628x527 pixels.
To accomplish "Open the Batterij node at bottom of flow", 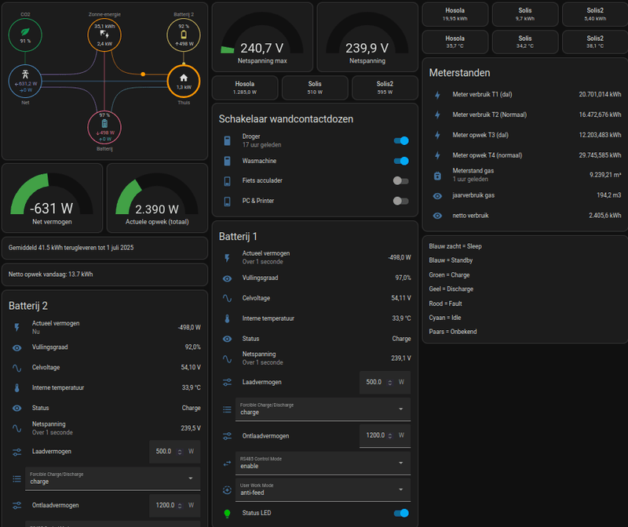I will pos(104,127).
